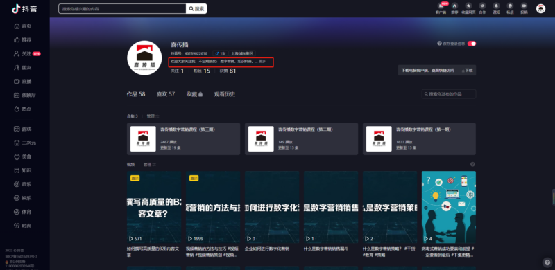Go to 首页 in the left sidebar
The image size is (555, 270).
tap(23, 26)
